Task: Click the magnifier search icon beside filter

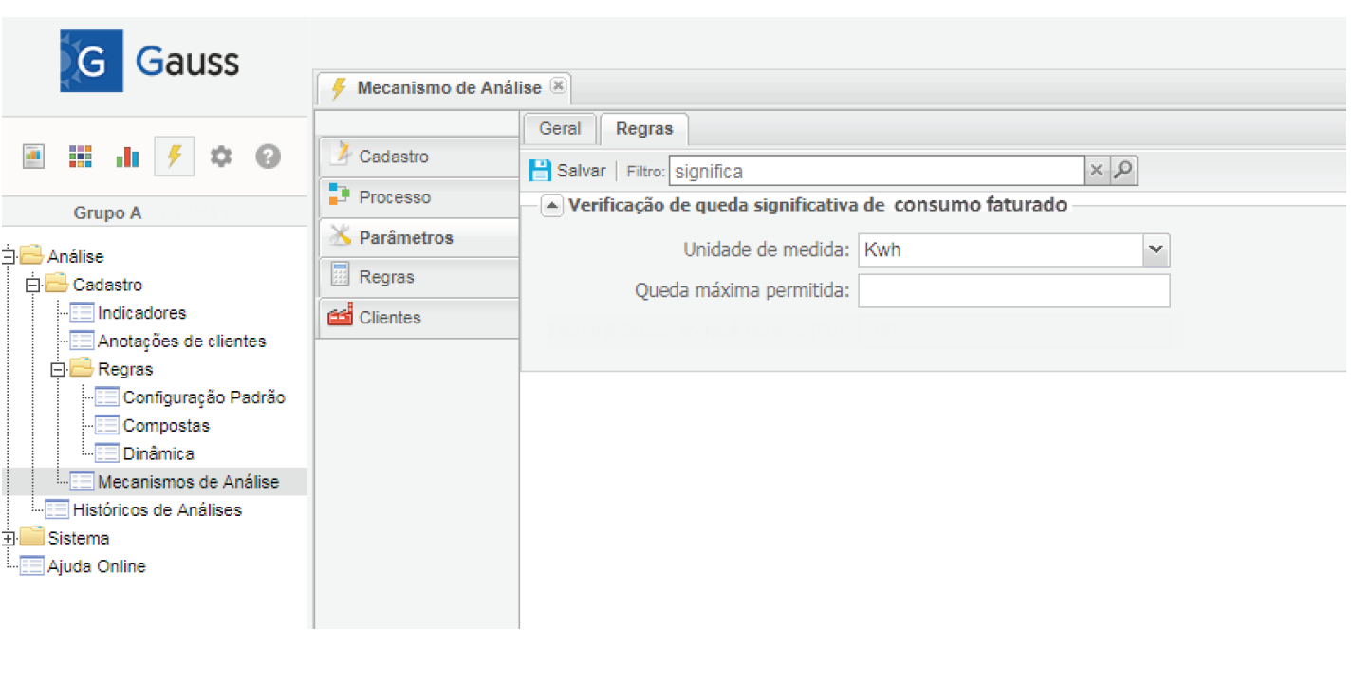Action: tap(1123, 171)
